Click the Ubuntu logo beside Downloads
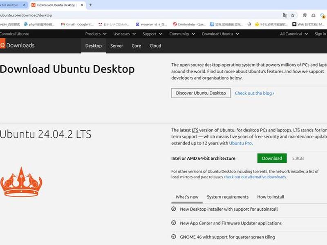The image size is (327, 245). click(x=2, y=44)
